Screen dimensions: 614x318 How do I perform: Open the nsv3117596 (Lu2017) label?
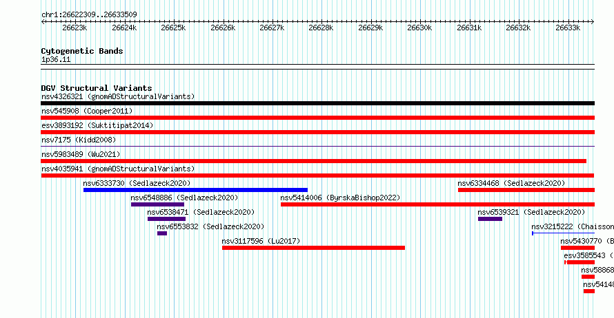[261, 241]
